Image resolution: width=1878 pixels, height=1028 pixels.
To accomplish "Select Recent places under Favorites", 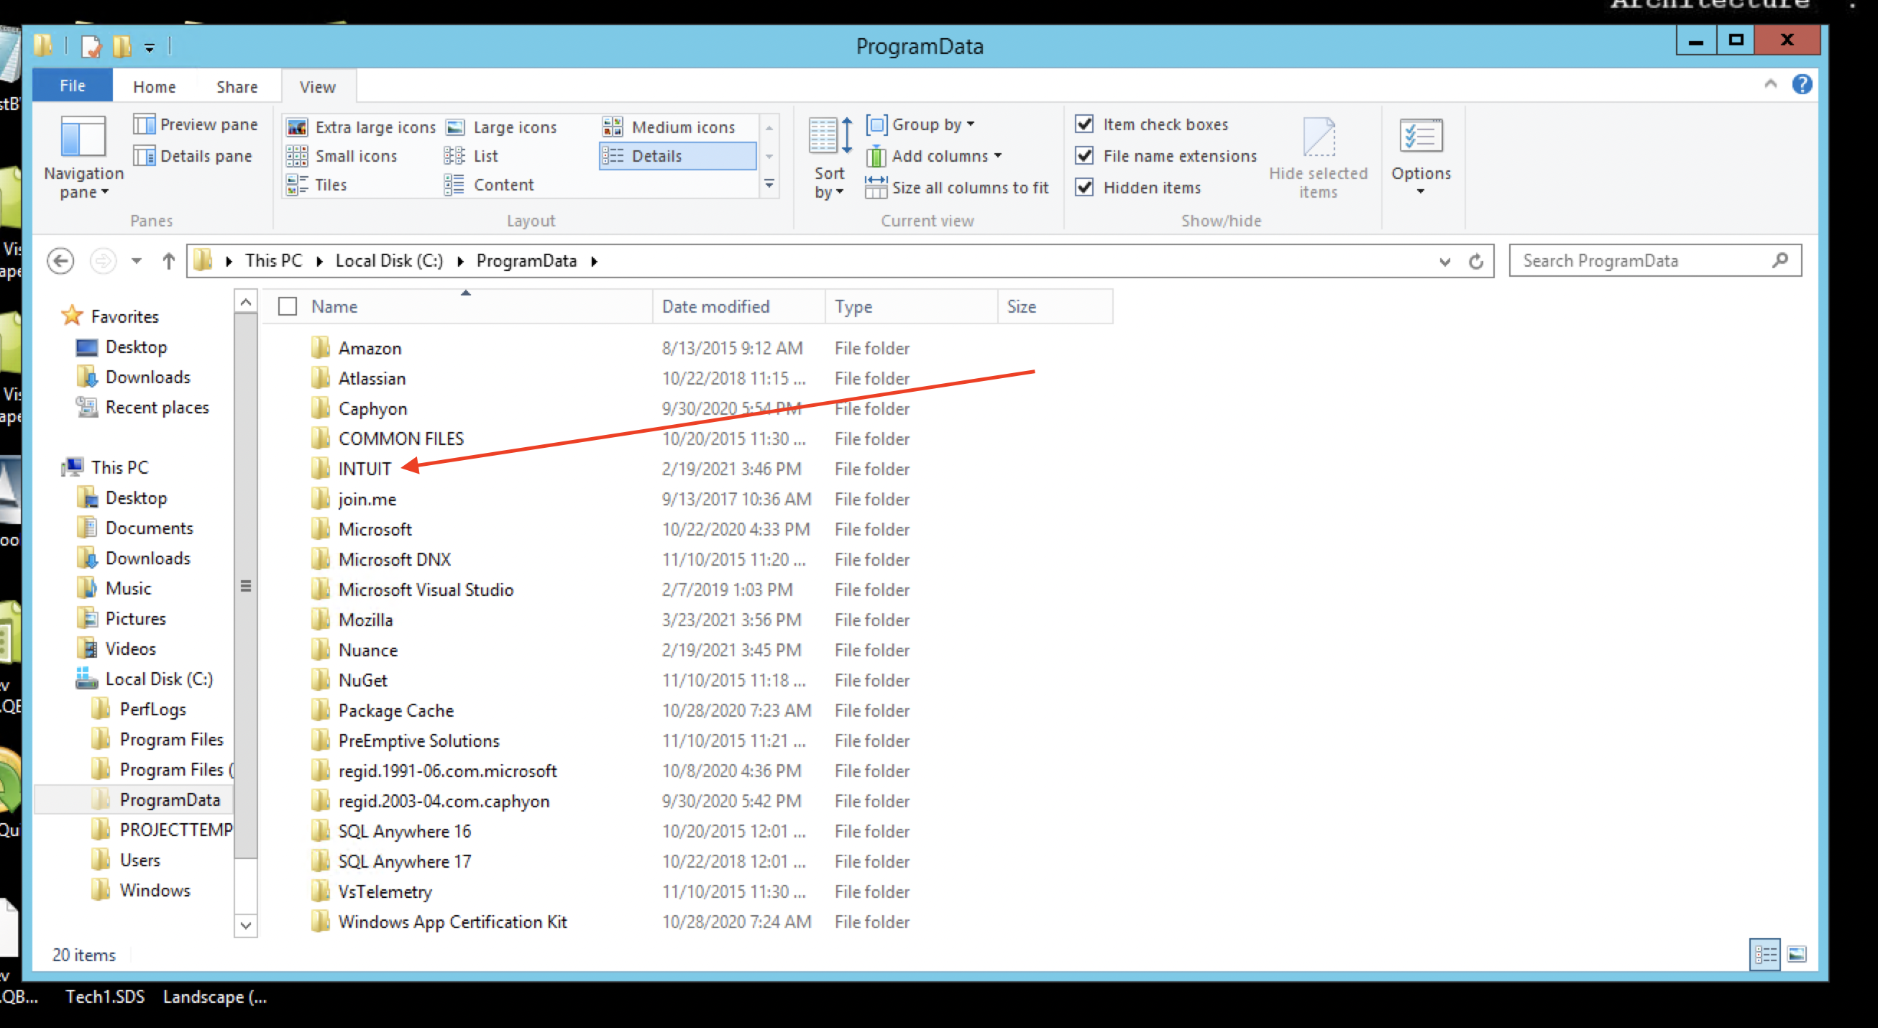I will pyautogui.click(x=157, y=408).
